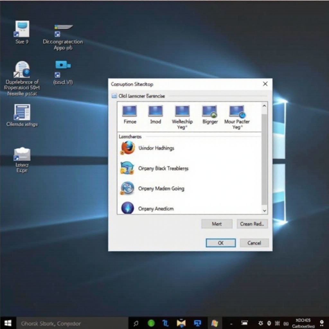This screenshot has width=329, height=329.
Task: Select the Orpany Black Treablers list entry
Action: click(190, 168)
